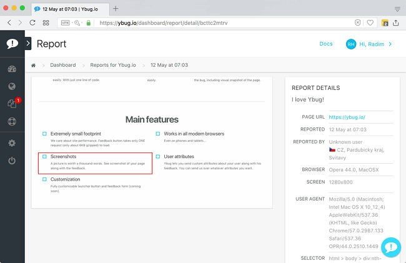
Task: Open the reports icon with red badge
Action: click(12, 104)
